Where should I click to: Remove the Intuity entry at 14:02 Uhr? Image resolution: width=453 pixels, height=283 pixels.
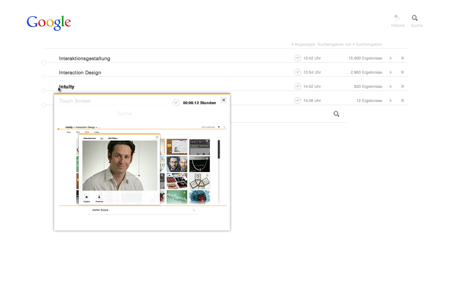402,86
